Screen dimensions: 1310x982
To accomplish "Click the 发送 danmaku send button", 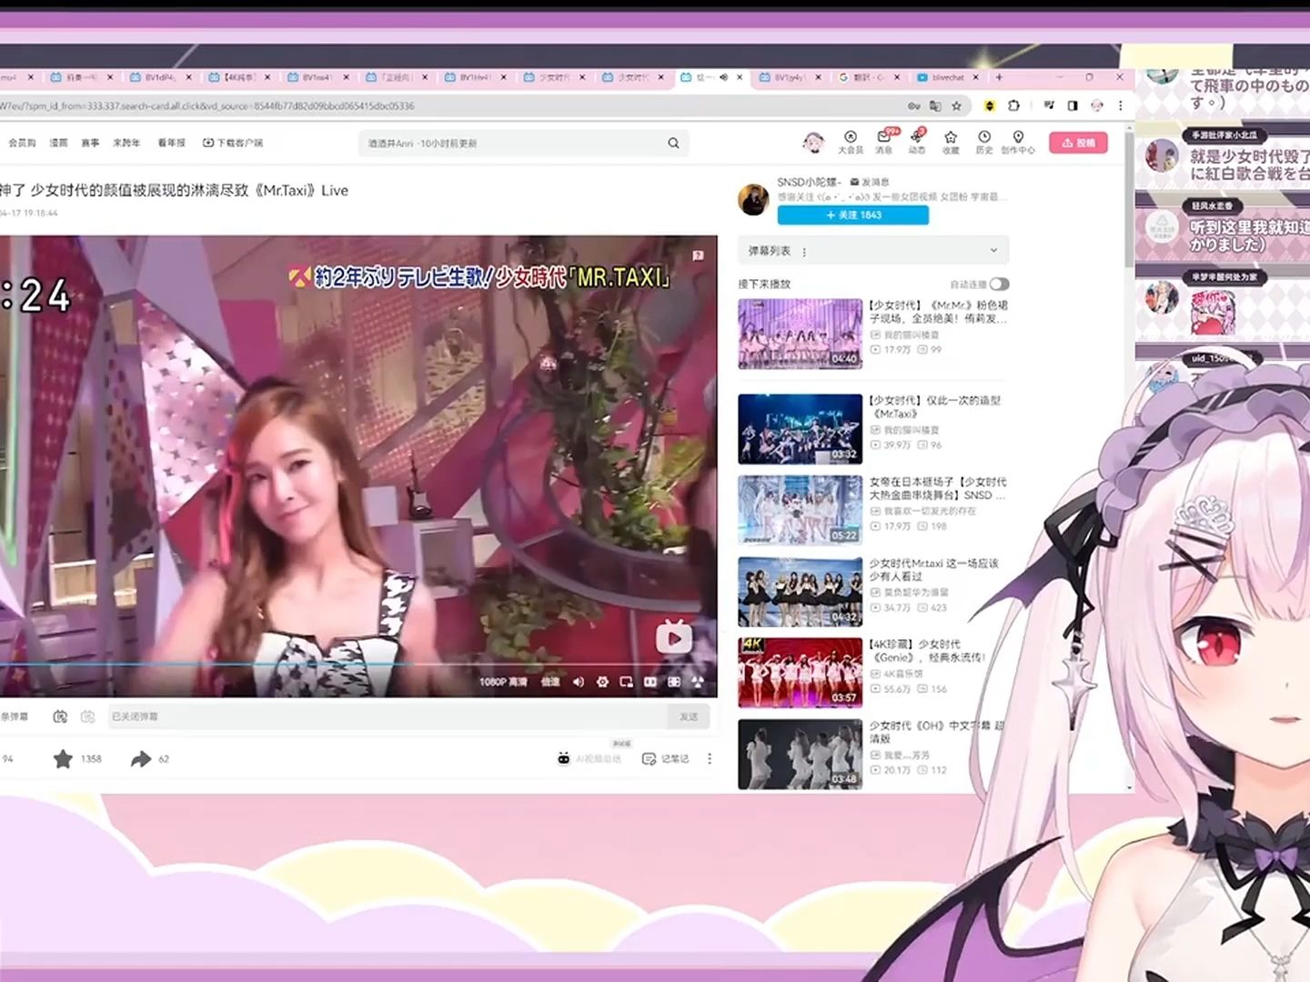I will [689, 716].
